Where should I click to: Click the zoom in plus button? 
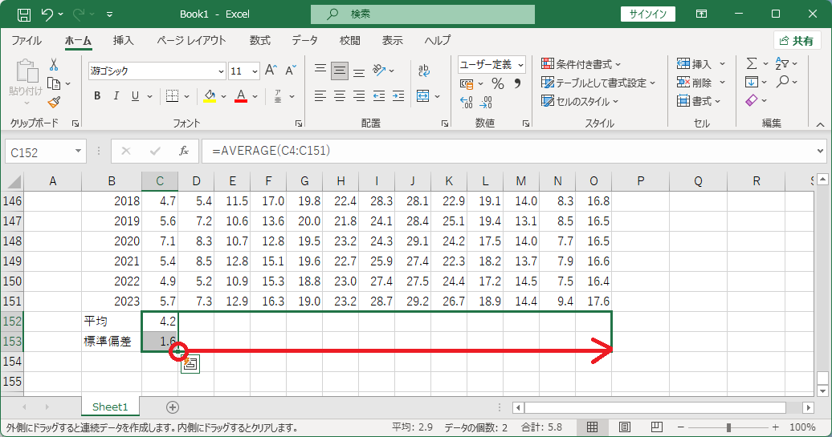click(775, 427)
